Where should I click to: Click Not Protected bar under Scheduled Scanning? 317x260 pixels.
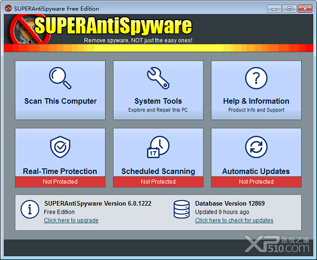point(158,181)
